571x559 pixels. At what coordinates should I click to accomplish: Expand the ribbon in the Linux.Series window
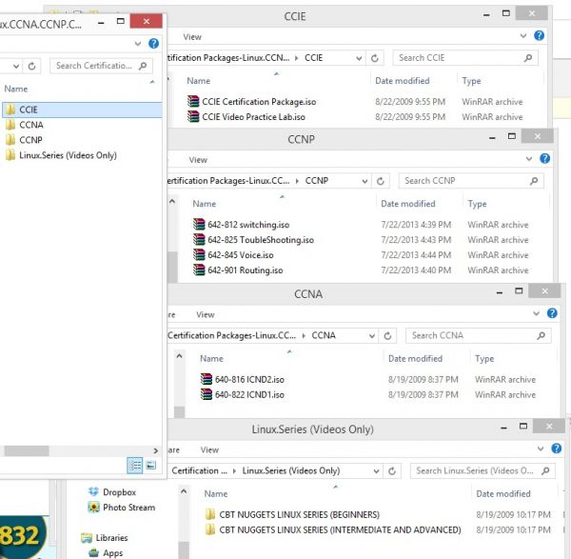tap(541, 449)
